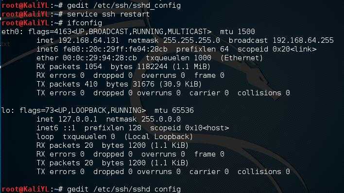The image size is (344, 193).
Task: Click the 'scopeid 0x20<link>' text
Action: (277, 49)
